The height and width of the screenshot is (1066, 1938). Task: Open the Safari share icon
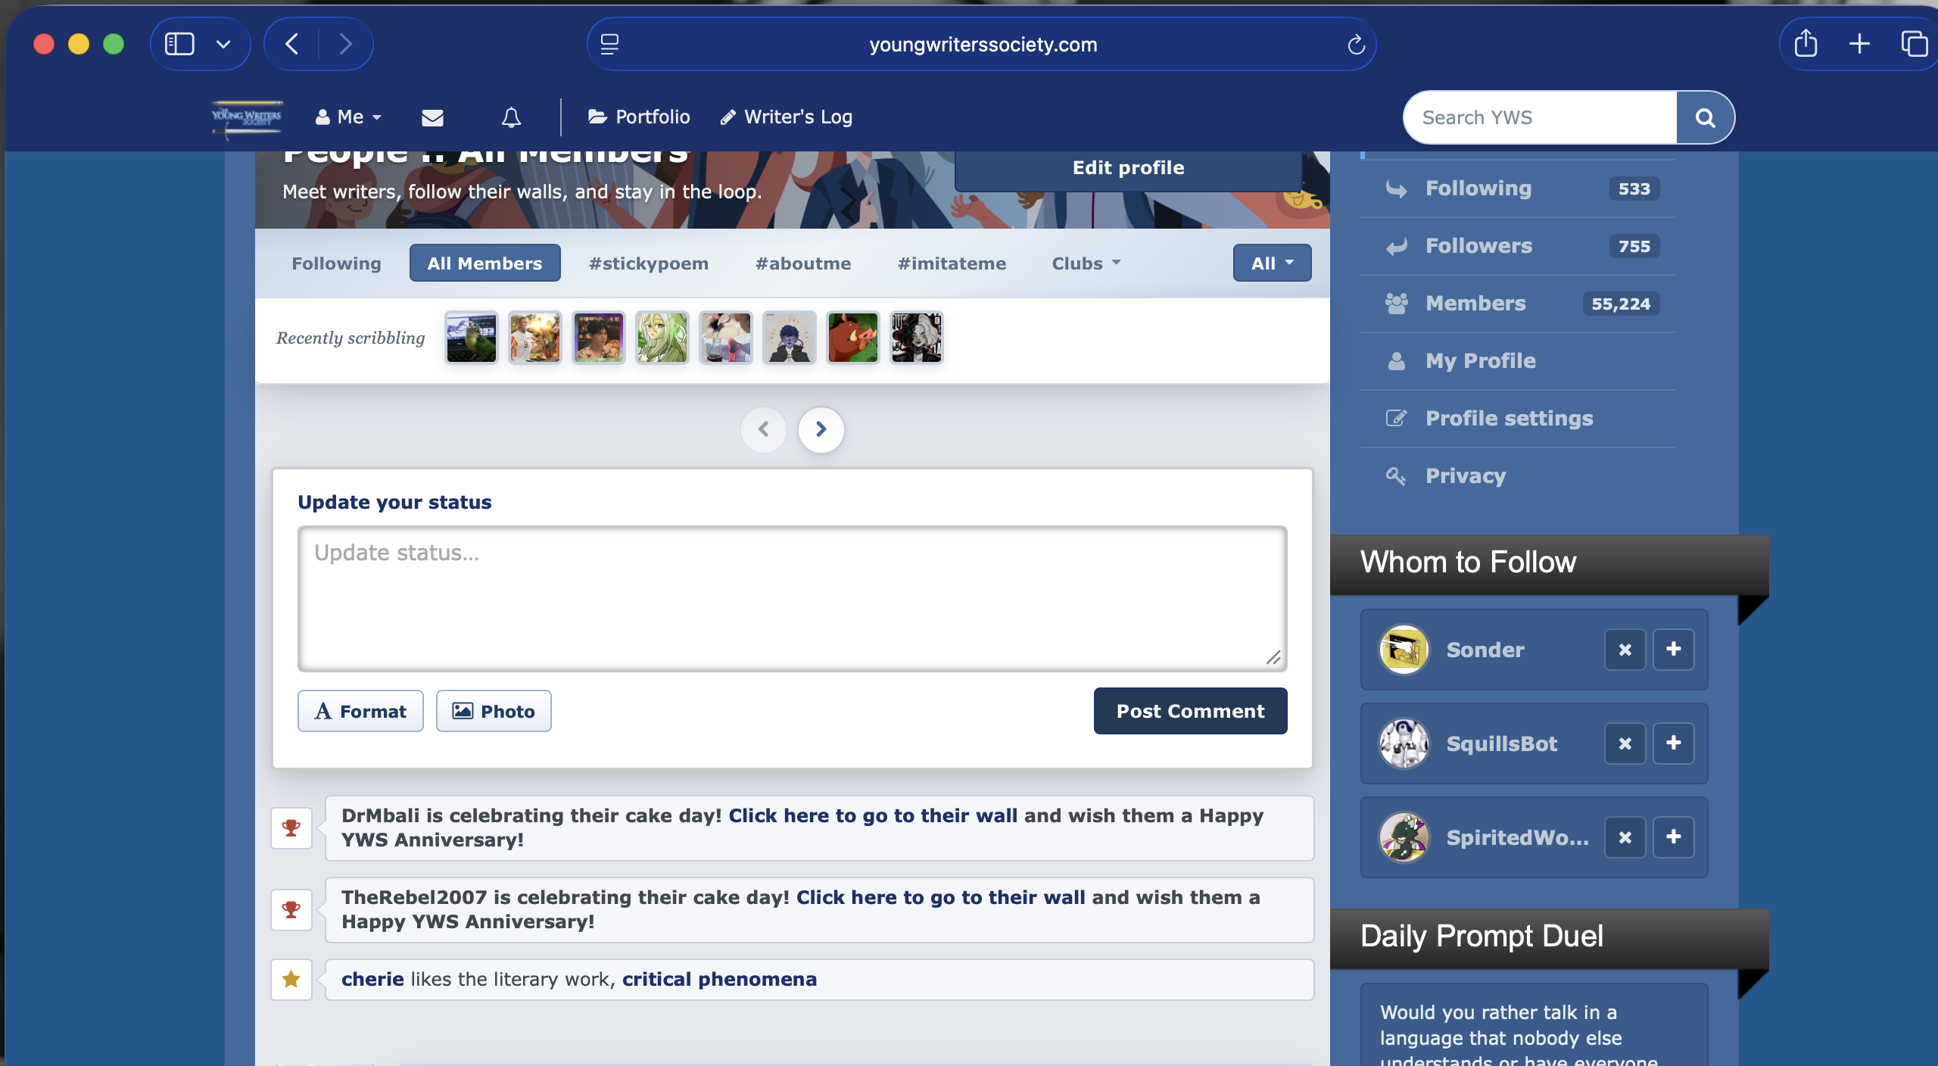pos(1806,43)
